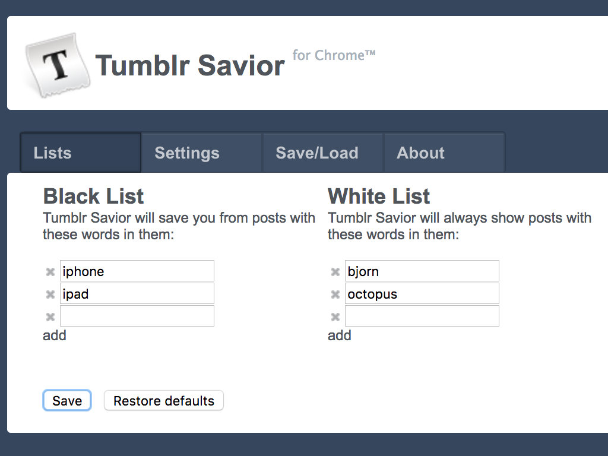Screen dimensions: 608x456
Task: Add a new Black List entry
Action: (x=55, y=335)
